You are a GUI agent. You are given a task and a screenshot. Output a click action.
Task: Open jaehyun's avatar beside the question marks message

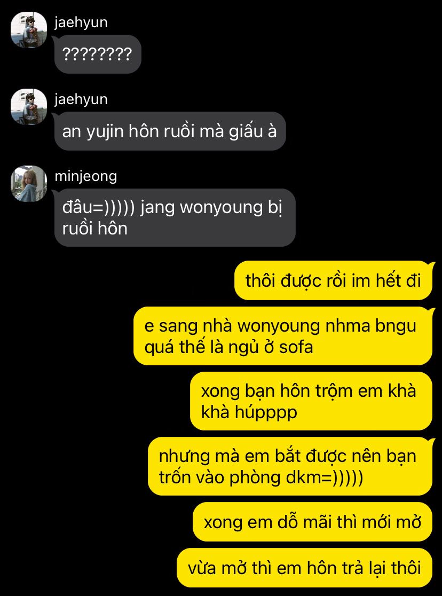tap(28, 30)
